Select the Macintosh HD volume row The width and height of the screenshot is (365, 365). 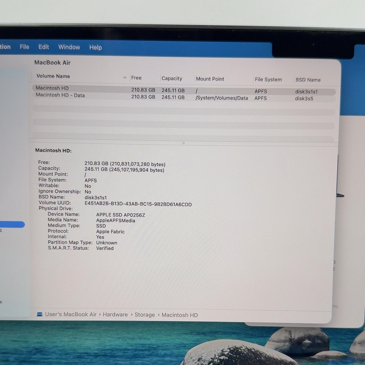pos(184,90)
